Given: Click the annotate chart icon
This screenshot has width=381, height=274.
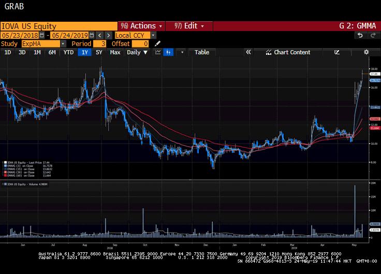Looking at the screenshot, I should 337,52.
